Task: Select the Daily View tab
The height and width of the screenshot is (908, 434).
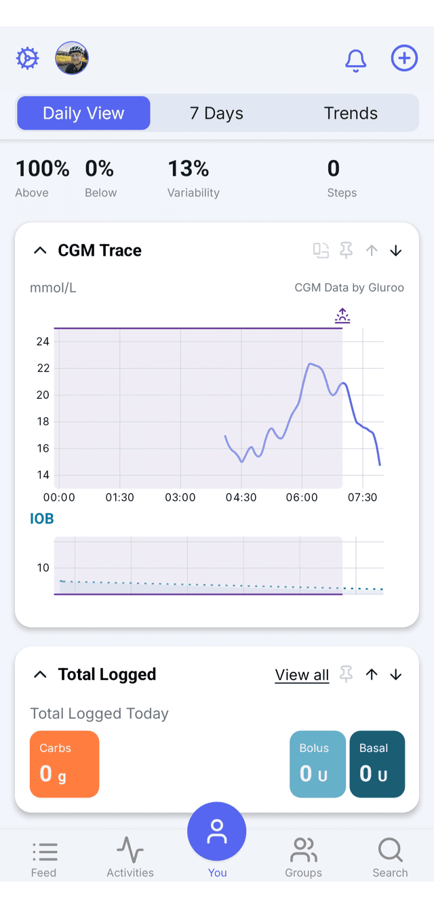Action: [x=83, y=113]
